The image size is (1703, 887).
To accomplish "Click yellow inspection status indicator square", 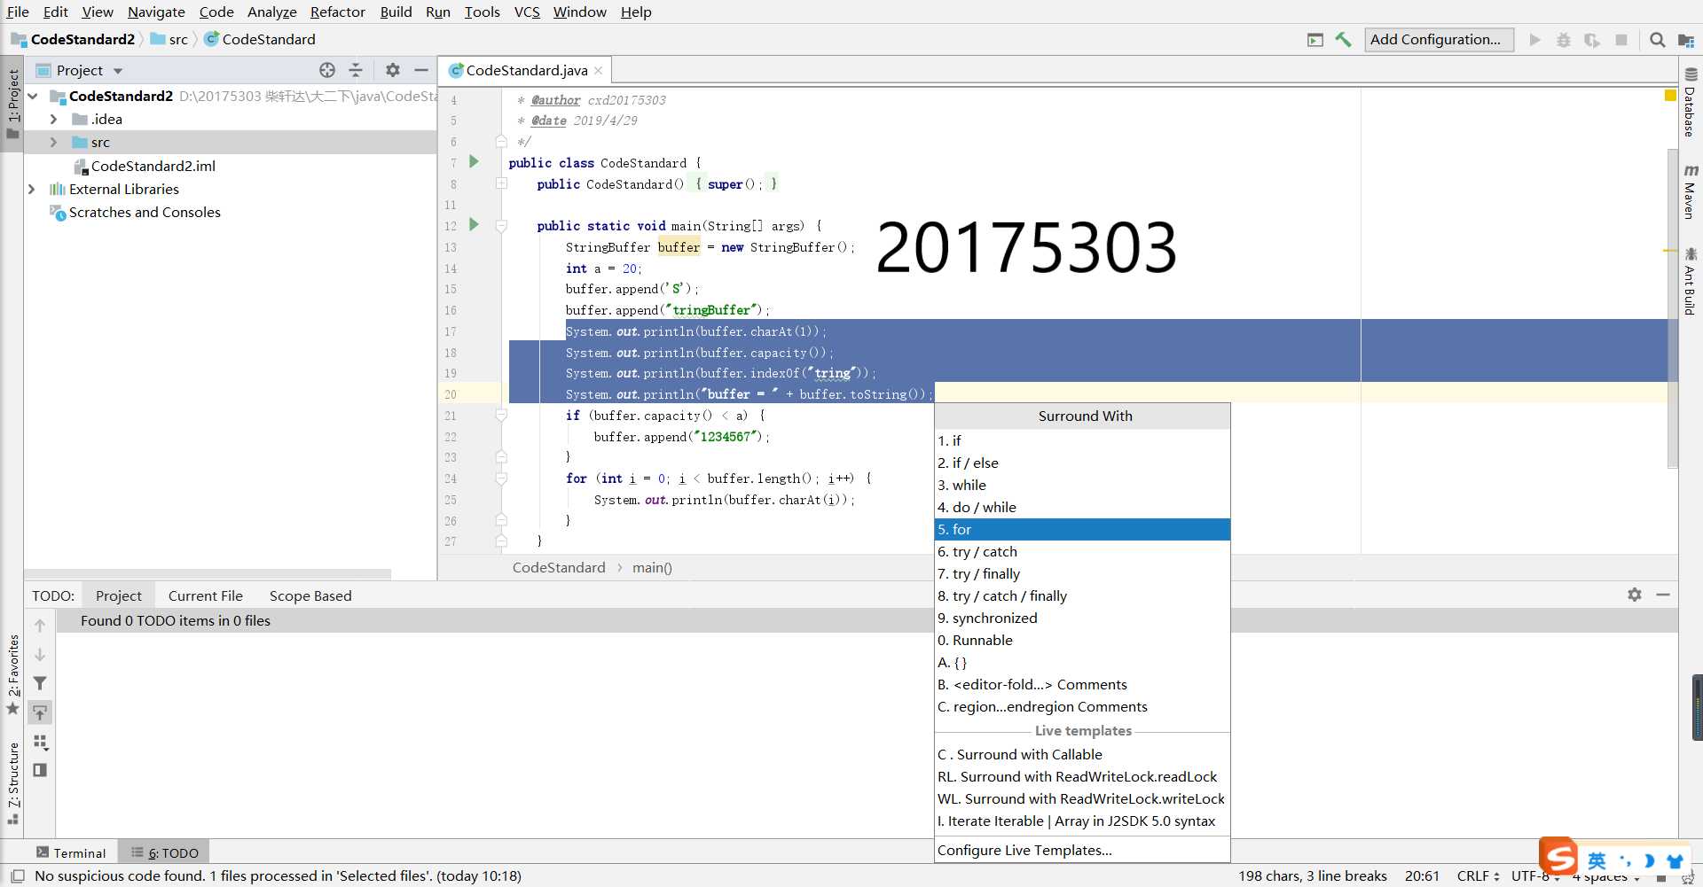I will [1670, 96].
